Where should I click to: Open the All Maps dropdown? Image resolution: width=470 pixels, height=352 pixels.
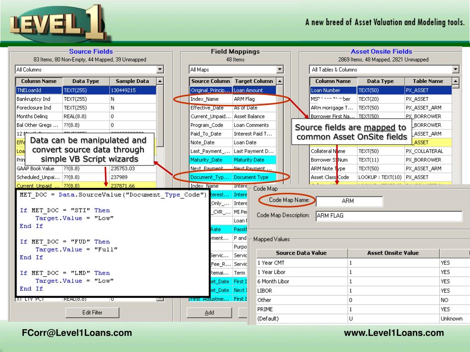coord(280,70)
